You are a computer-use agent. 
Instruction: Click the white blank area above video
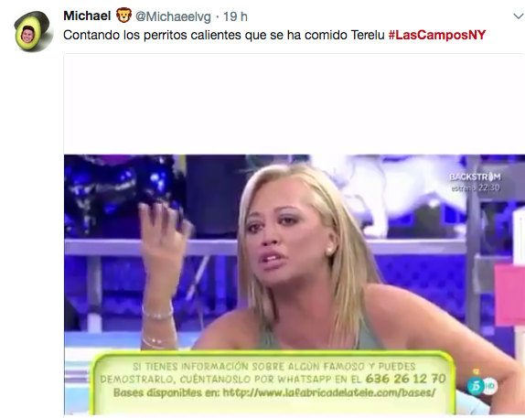coord(295,104)
